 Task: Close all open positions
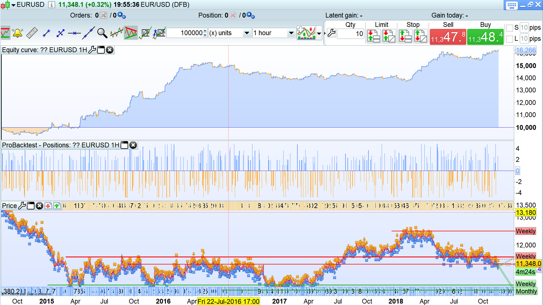pos(233,15)
